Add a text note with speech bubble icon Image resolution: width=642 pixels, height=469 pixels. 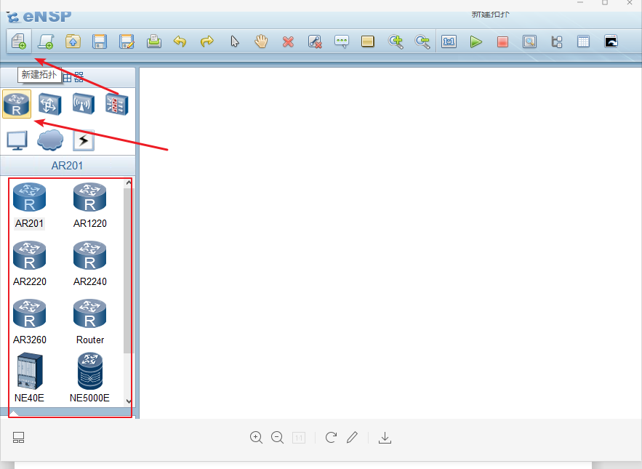click(x=342, y=41)
